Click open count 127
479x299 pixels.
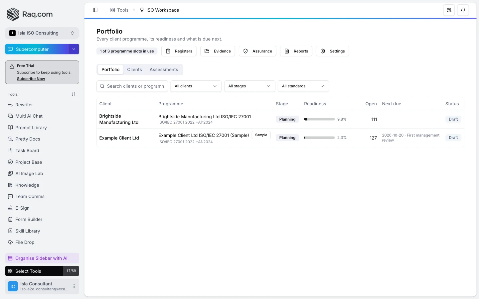pyautogui.click(x=373, y=138)
